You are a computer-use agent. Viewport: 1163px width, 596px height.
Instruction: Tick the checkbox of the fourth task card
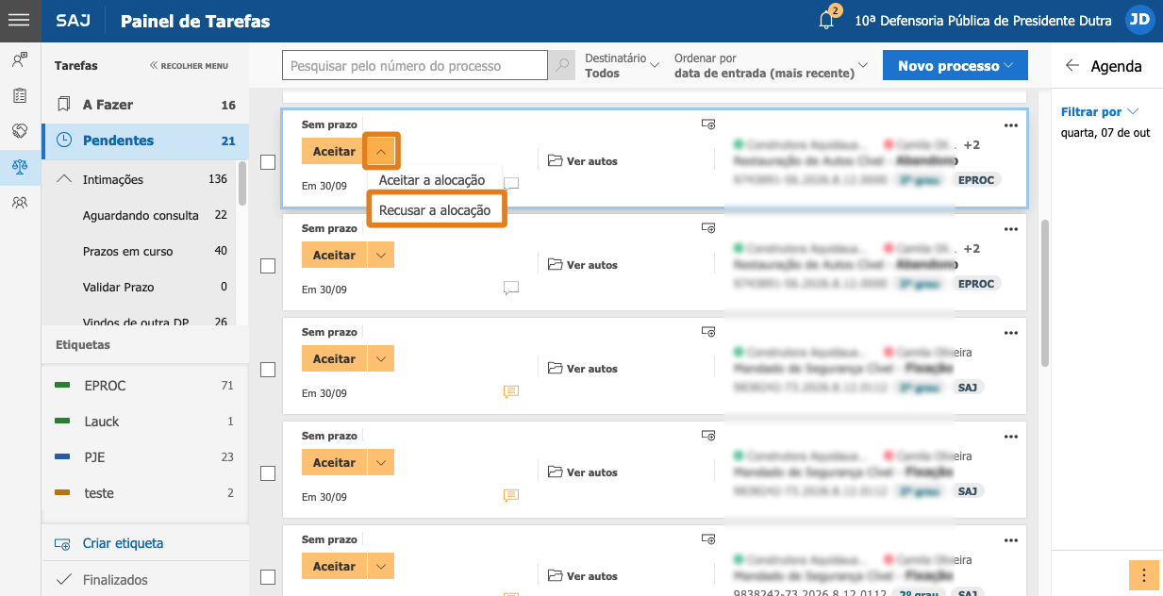pyautogui.click(x=268, y=473)
